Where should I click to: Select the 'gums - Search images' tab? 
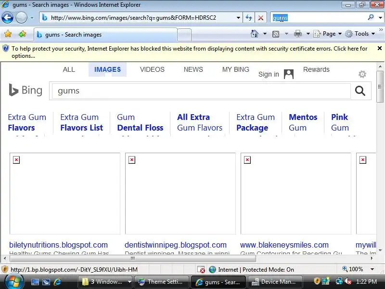tap(105, 35)
